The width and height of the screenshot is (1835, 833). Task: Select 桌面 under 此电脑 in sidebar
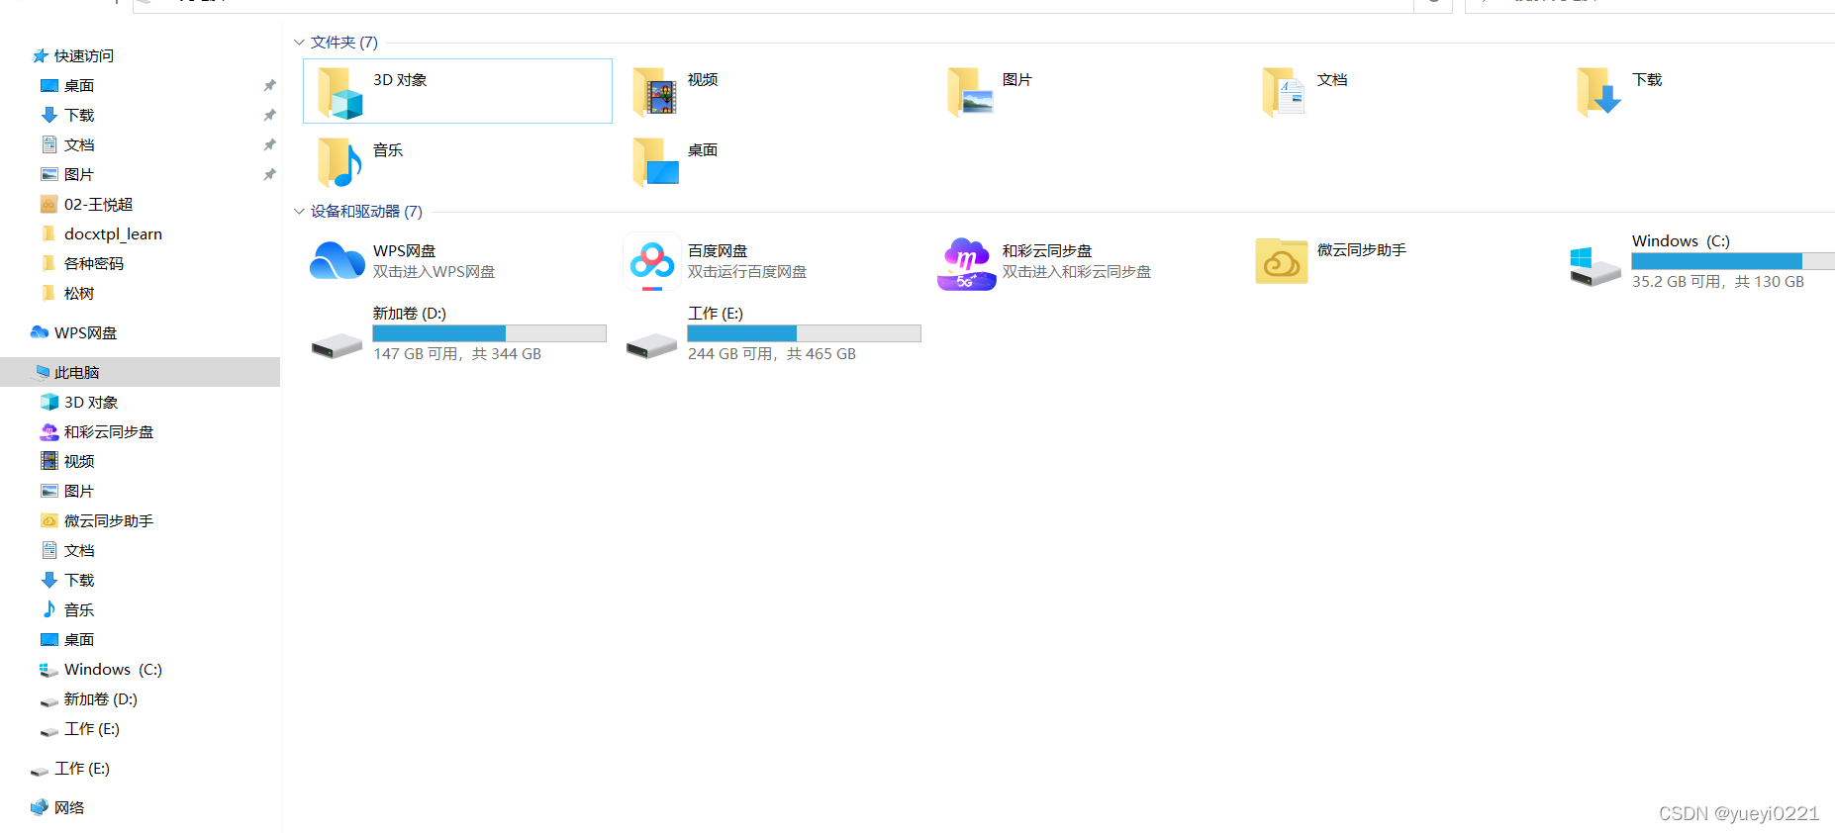pyautogui.click(x=79, y=639)
